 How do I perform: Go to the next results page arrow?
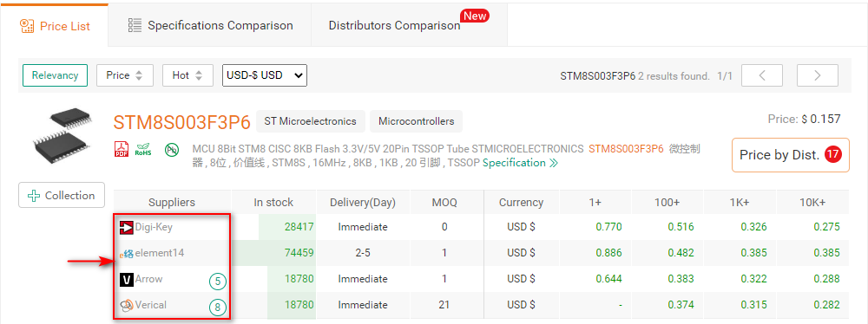pyautogui.click(x=817, y=75)
